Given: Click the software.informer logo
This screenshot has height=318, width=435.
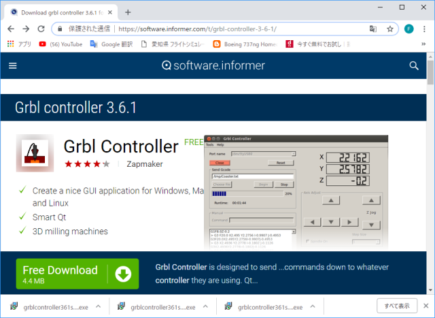Looking at the screenshot, I should click(213, 65).
